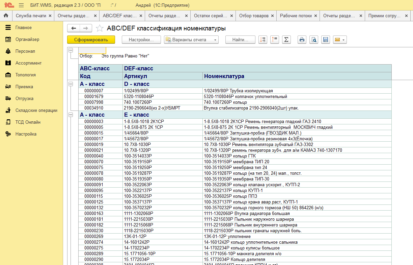Viewport: 413px width, 265px height.
Task: Switch to the Отбор товаров tab
Action: 254,16
